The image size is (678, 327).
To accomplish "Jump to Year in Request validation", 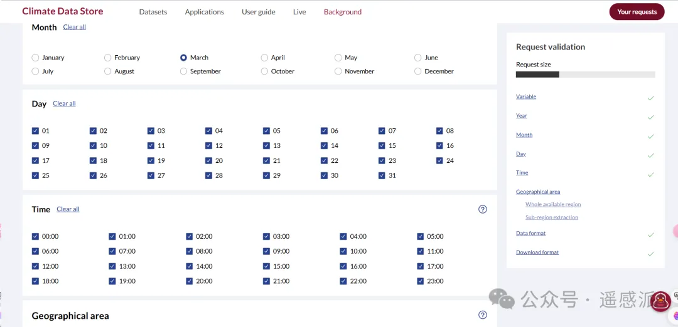I will point(522,116).
